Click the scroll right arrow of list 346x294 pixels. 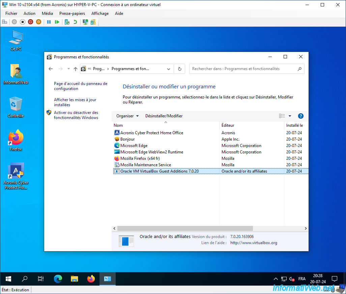point(306,228)
